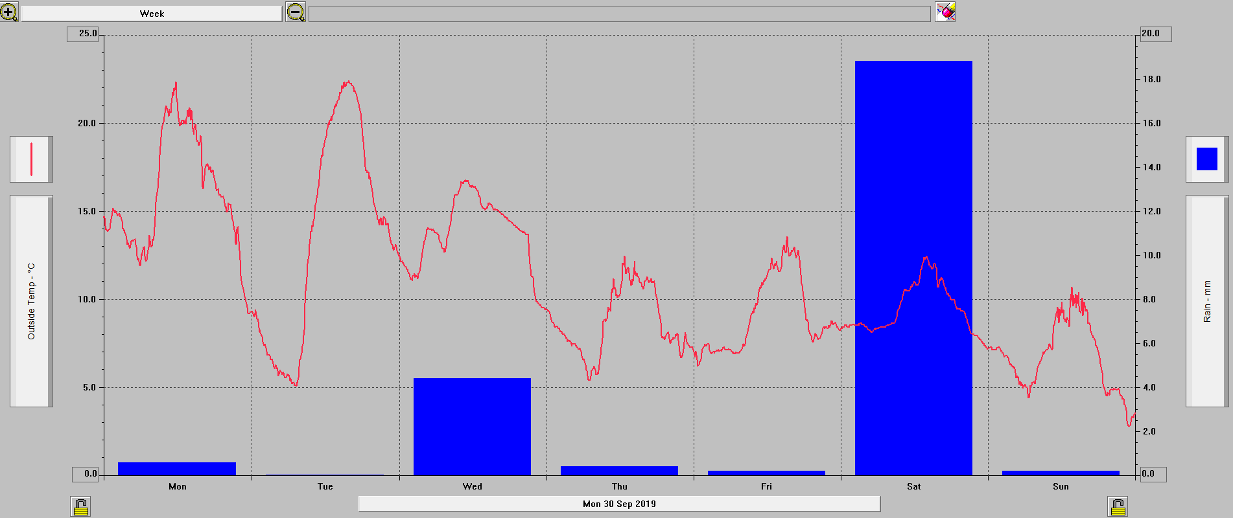Click the blue rain bar color swatch

tap(1206, 159)
